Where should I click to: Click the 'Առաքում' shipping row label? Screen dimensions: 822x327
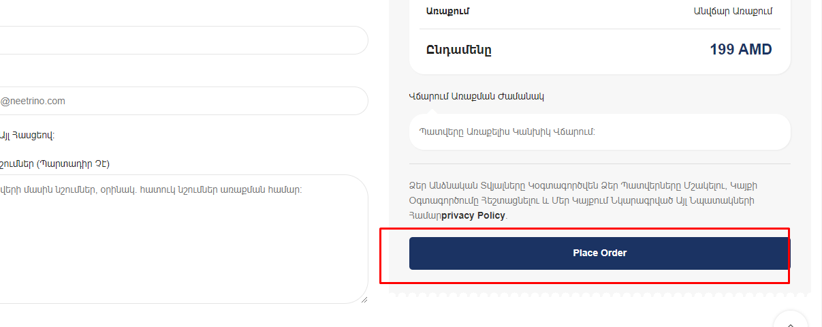point(448,11)
